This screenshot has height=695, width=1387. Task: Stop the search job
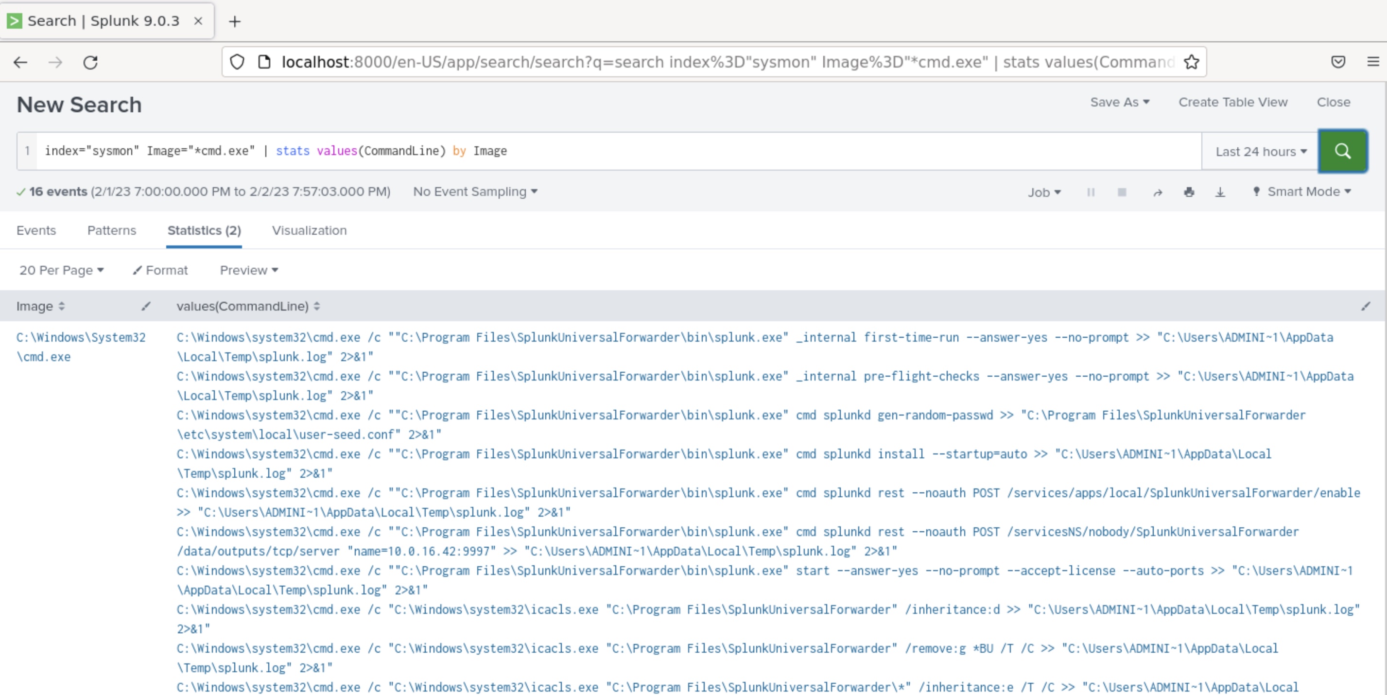(1122, 192)
